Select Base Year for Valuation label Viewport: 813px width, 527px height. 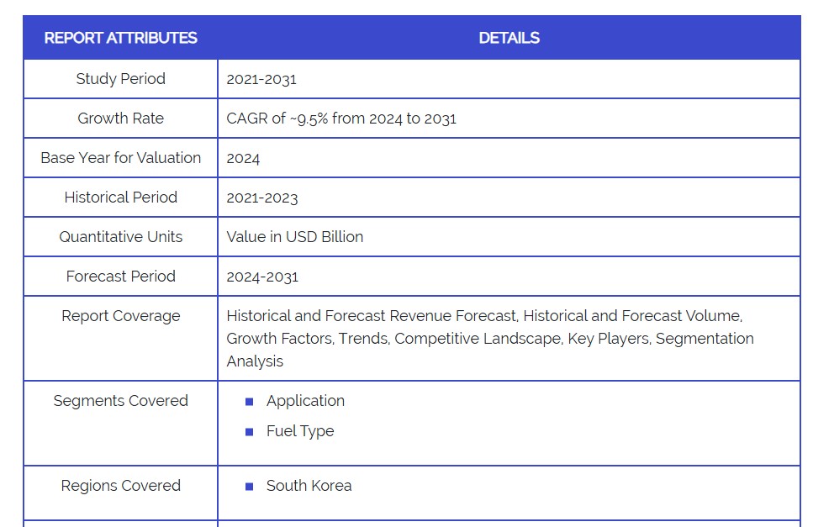click(x=120, y=158)
